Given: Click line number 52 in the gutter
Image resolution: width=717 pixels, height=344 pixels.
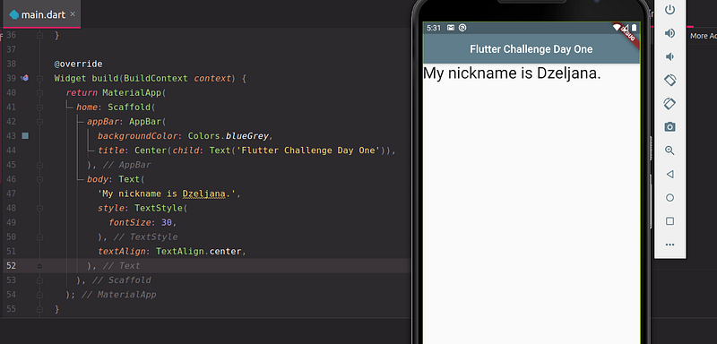Looking at the screenshot, I should (11, 266).
